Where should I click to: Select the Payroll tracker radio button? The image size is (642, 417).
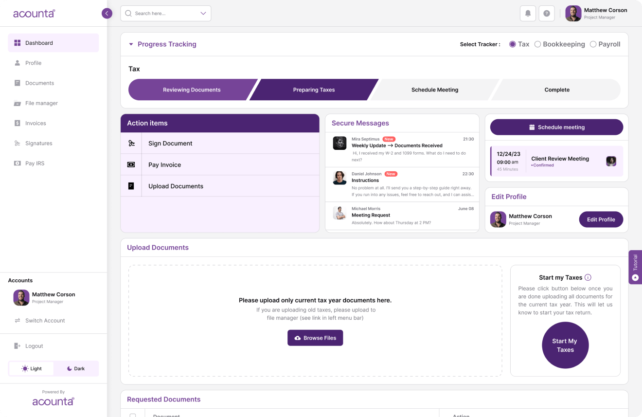tap(593, 44)
